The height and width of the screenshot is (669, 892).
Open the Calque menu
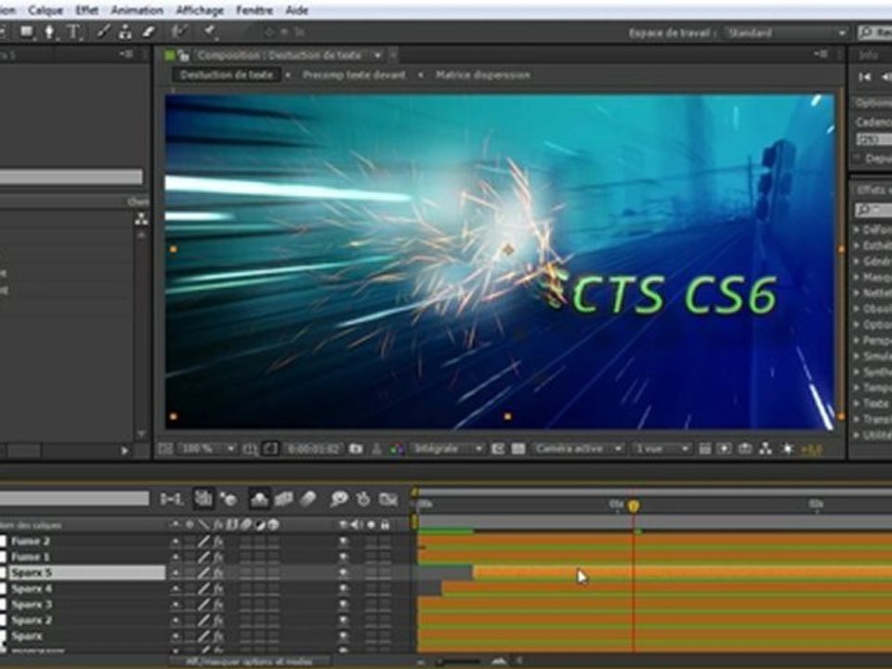tap(46, 10)
